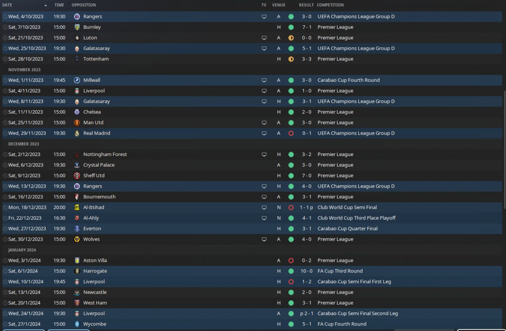506x331 pixels.
Task: Toggle the round marker beside Sat, 7/10/2023
Action: tap(5, 27)
